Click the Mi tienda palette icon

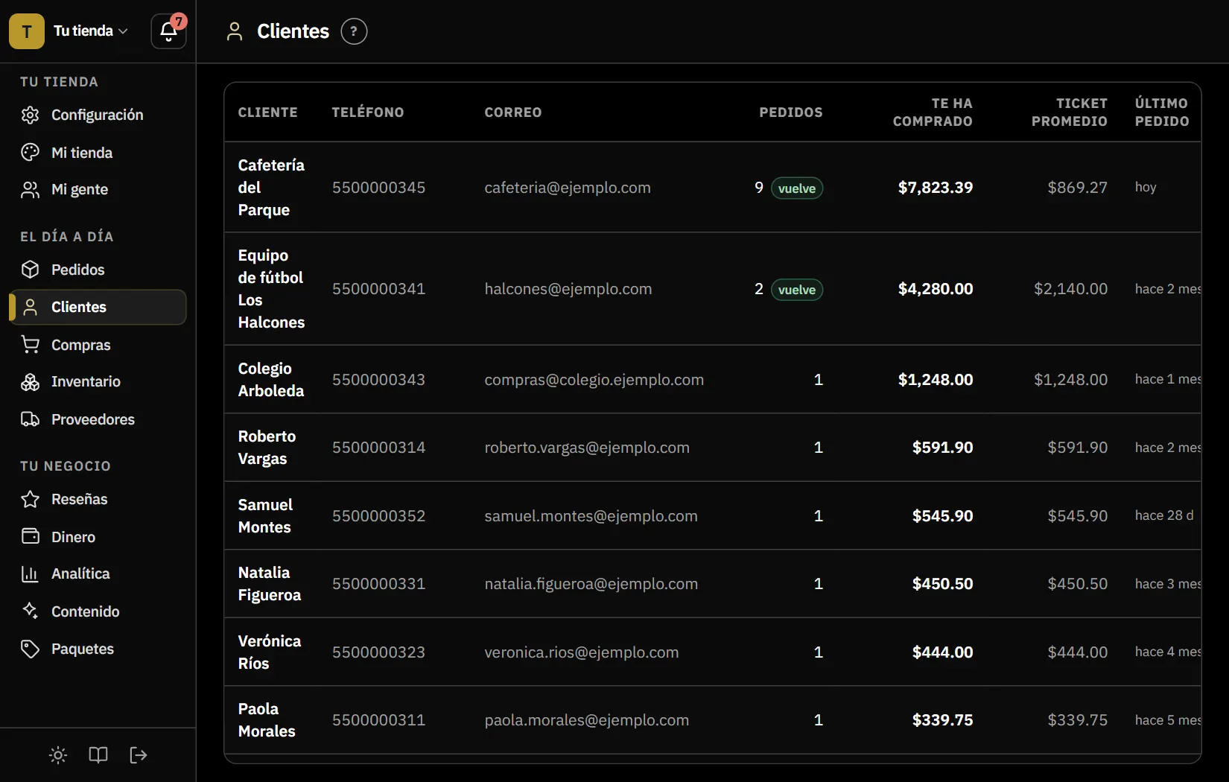31,153
